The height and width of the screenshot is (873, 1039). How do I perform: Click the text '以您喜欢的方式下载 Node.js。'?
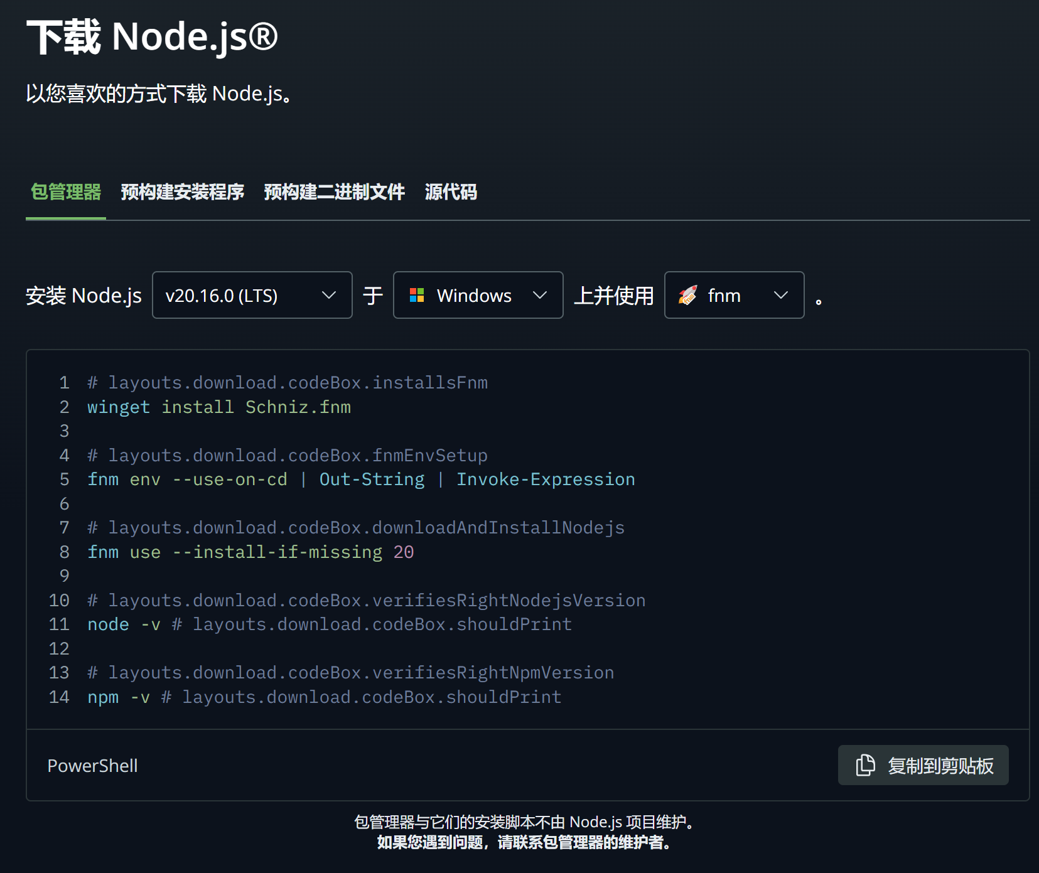(159, 94)
